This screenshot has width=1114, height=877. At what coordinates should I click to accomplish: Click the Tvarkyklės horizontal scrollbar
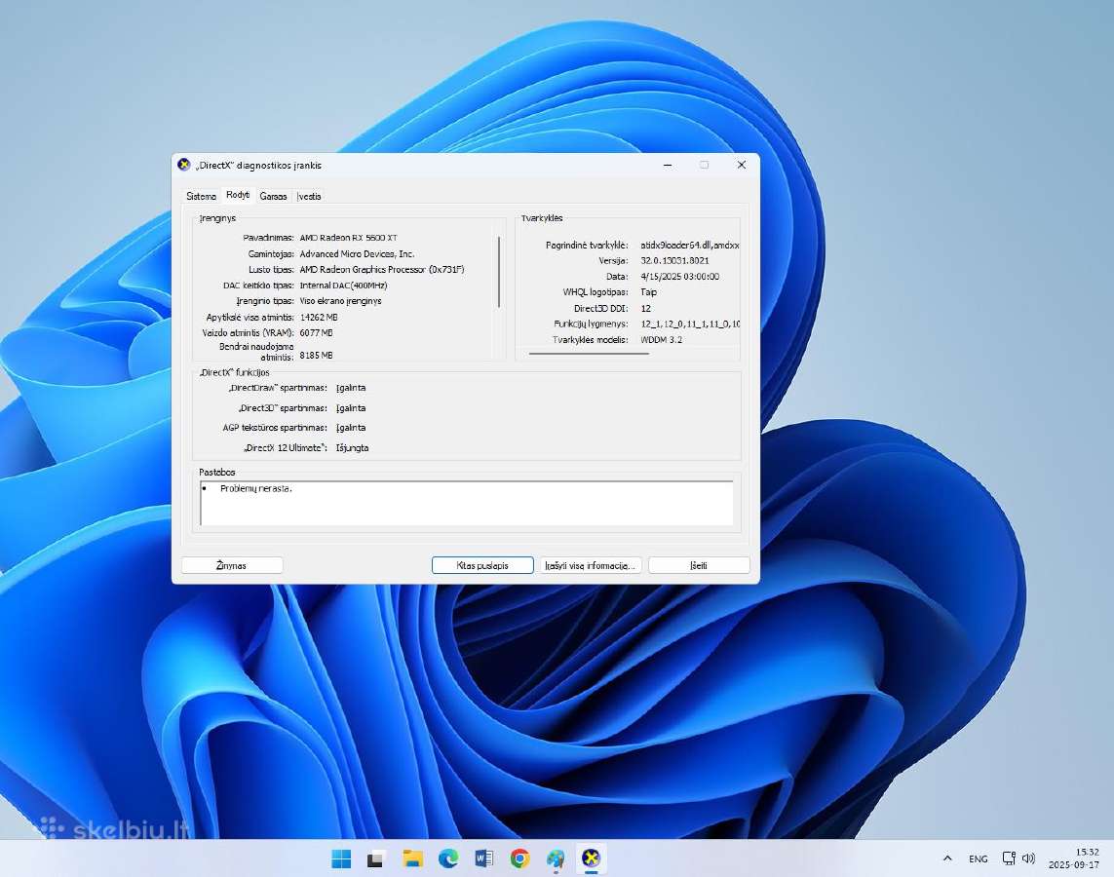pos(589,353)
